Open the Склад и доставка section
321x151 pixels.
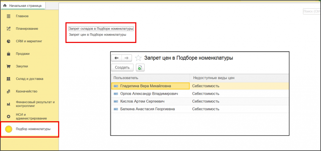click(29, 79)
